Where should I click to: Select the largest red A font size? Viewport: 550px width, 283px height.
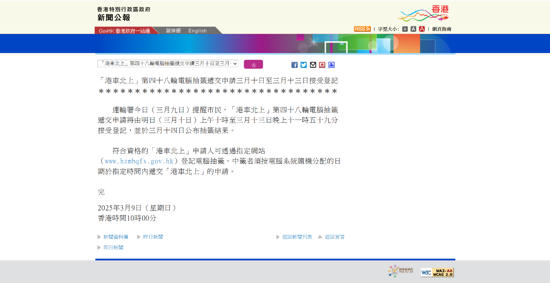(x=422, y=29)
